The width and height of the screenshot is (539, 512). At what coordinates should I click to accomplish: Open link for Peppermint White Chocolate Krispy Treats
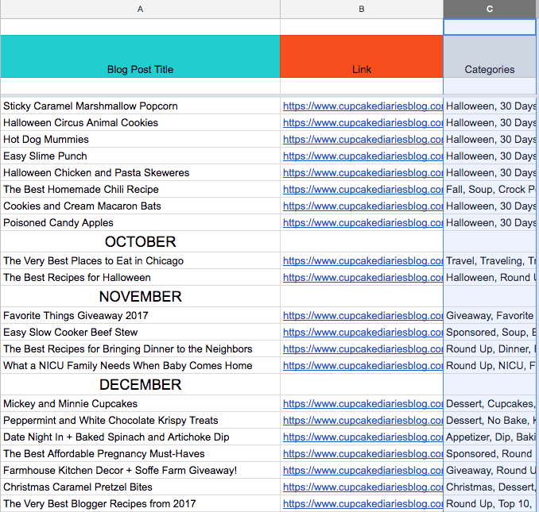(x=363, y=421)
